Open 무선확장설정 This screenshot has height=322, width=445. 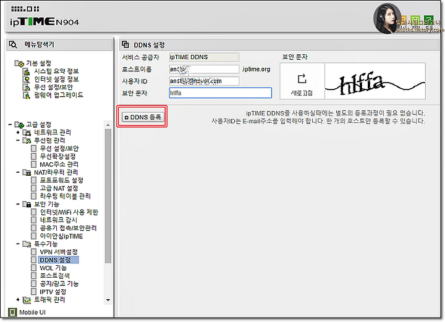click(57, 156)
